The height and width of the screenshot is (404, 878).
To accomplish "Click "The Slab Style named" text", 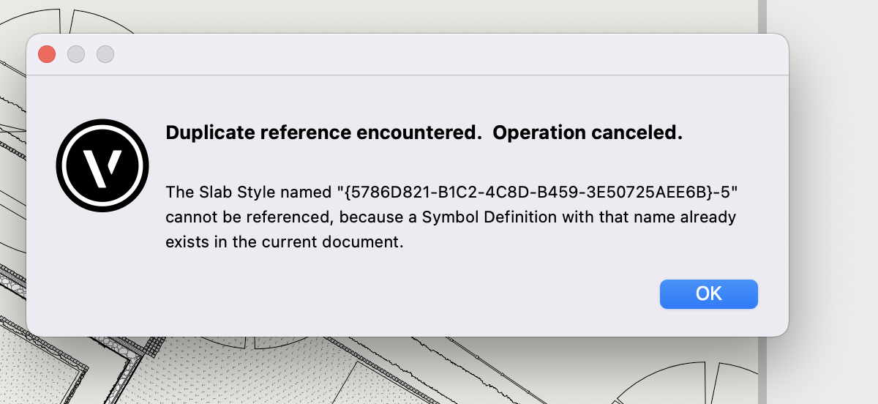I will tap(249, 192).
